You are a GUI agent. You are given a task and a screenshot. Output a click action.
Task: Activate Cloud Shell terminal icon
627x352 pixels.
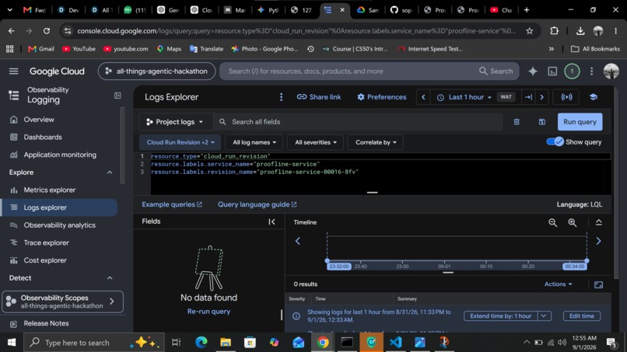point(552,71)
